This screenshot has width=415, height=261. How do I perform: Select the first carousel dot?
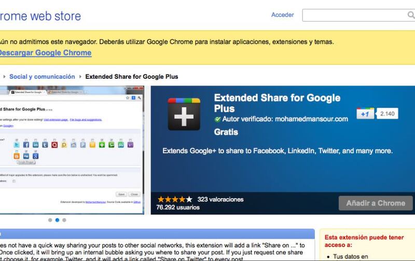pyautogui.click(x=50, y=220)
